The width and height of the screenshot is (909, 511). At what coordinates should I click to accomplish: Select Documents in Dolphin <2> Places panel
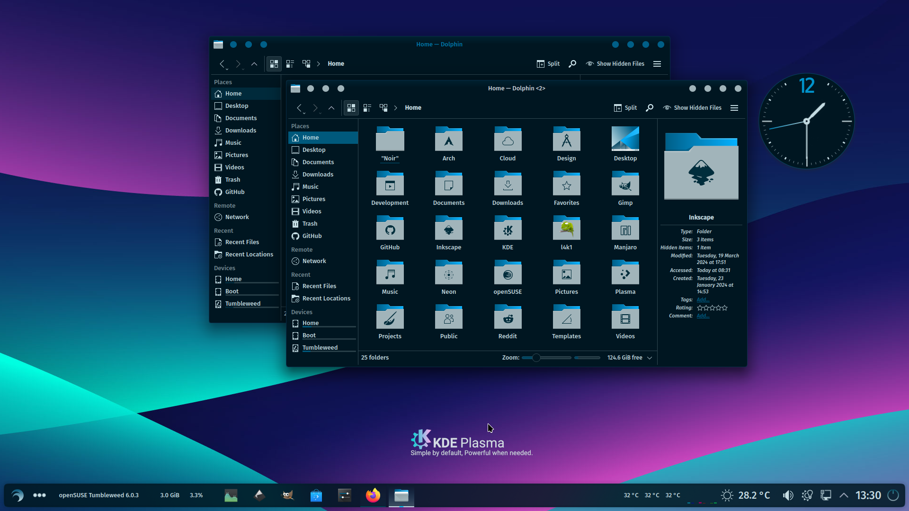323,162
